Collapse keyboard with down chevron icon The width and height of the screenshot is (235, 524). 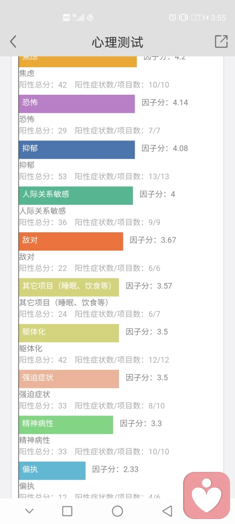tap(29, 511)
